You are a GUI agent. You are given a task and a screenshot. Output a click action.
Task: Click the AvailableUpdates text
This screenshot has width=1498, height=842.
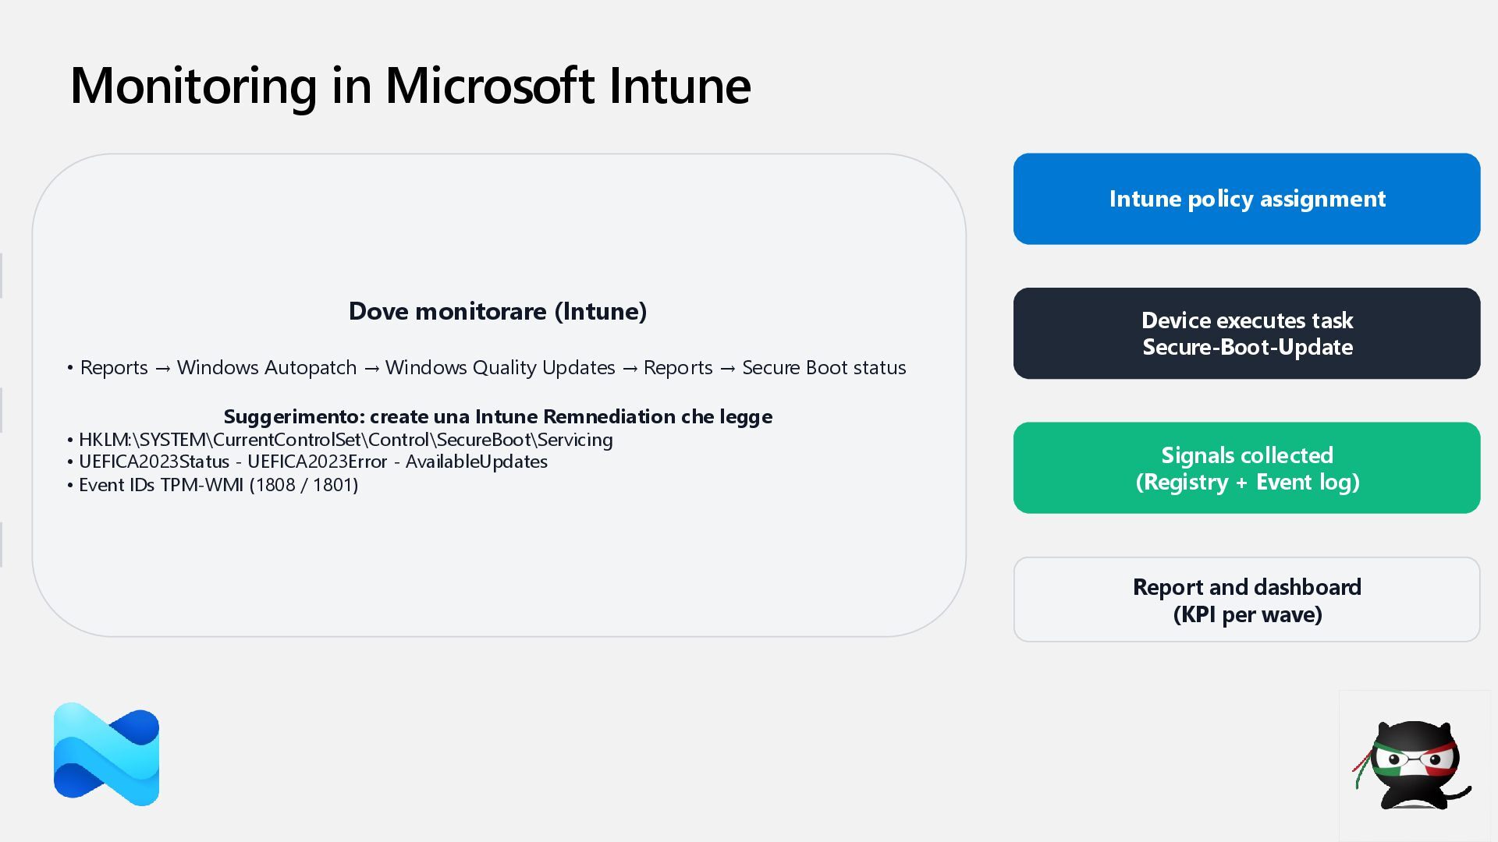click(x=476, y=462)
